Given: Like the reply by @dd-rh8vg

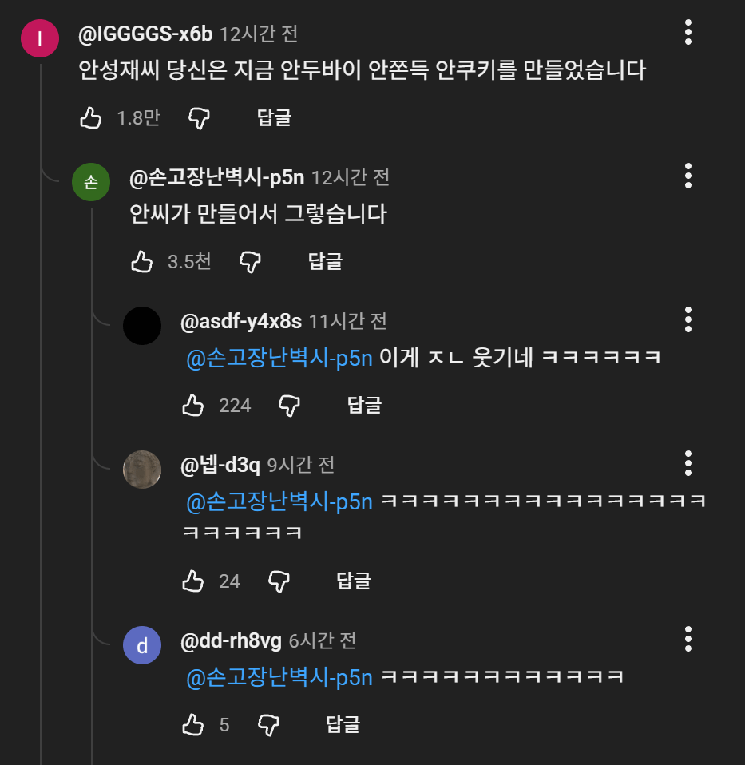Looking at the screenshot, I should (x=193, y=725).
